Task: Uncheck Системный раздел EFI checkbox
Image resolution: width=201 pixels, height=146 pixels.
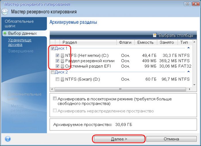Action: pos(57,66)
